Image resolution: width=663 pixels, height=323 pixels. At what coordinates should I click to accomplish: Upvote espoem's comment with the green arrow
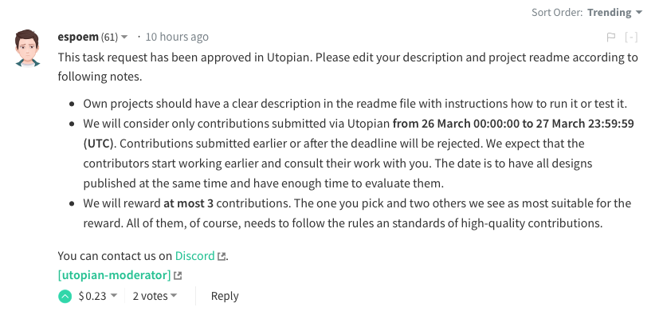tap(65, 297)
